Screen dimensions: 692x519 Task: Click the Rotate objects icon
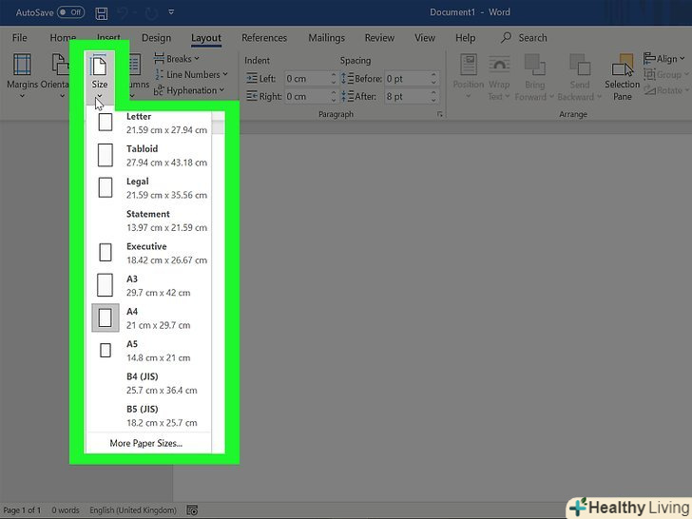tap(649, 90)
